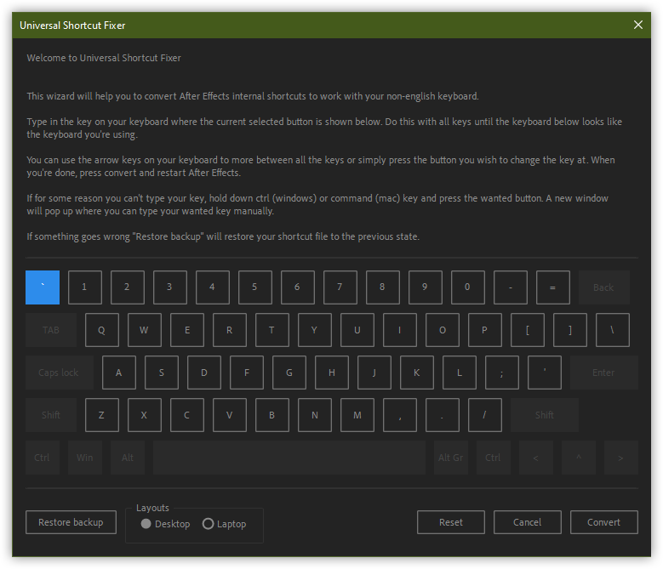The height and width of the screenshot is (569, 663).
Task: Select the backslash key
Action: [613, 330]
